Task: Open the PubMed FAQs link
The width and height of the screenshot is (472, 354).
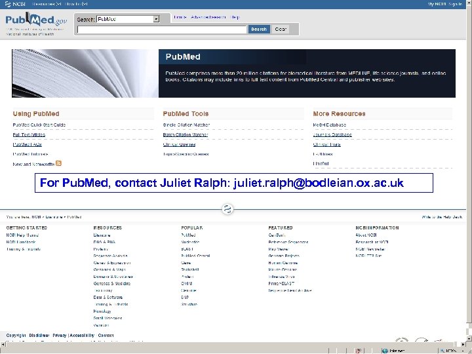Action: point(27,144)
